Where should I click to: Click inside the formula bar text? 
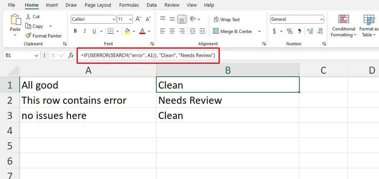(x=148, y=56)
